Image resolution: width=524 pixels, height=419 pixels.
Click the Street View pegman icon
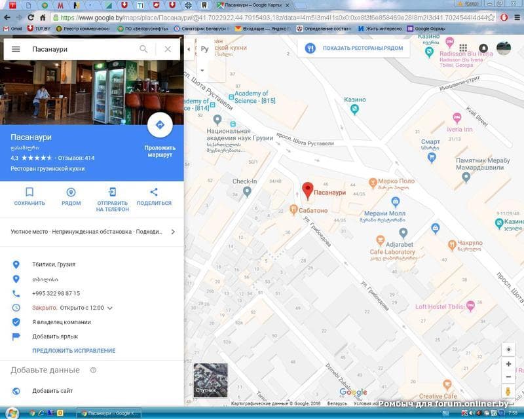[508, 392]
